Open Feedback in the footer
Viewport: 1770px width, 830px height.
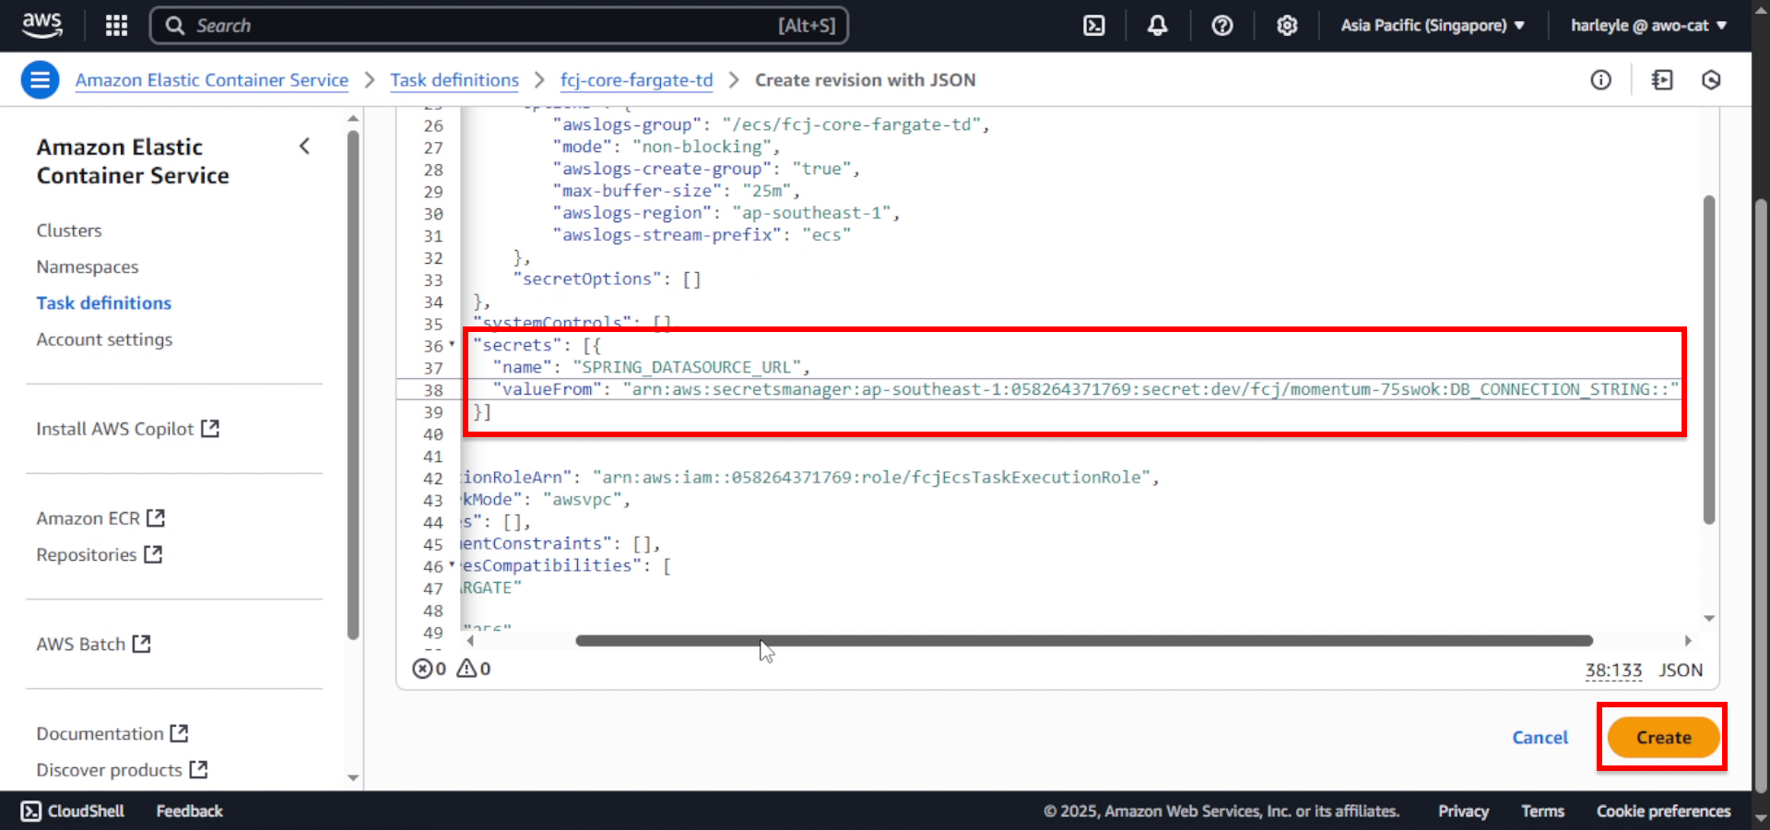[189, 811]
